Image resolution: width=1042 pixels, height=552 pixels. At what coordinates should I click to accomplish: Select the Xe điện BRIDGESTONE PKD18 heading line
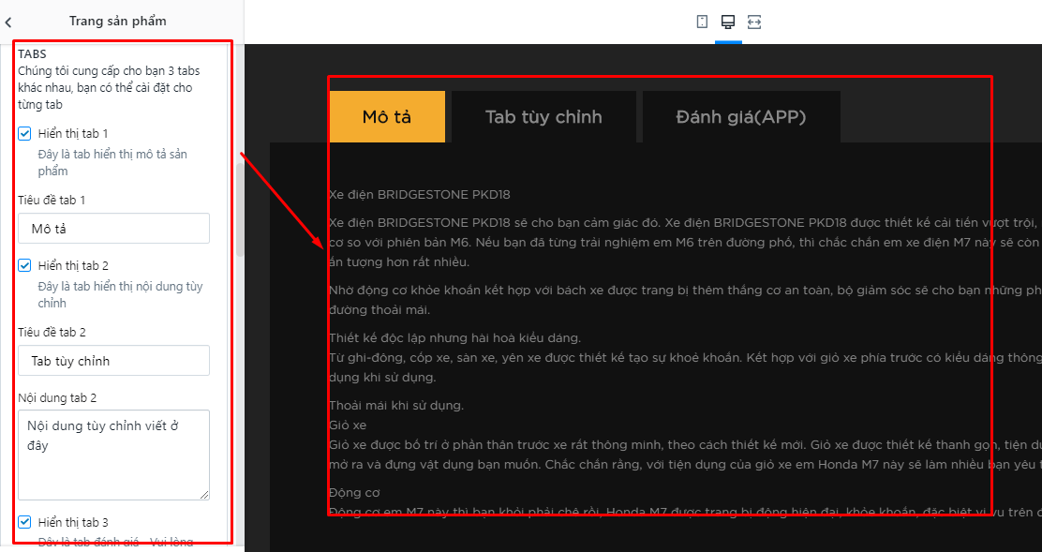coord(419,195)
